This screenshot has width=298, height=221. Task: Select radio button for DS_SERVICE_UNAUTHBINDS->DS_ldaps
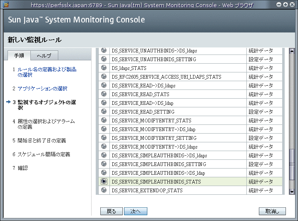click(104, 50)
